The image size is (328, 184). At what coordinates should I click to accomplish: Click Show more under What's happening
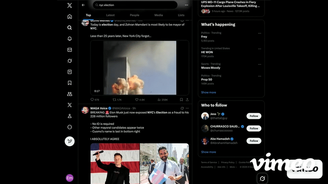(209, 92)
